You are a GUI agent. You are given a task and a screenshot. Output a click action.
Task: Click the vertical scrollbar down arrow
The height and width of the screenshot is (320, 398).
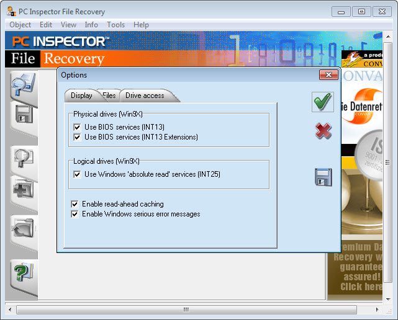[388, 299]
